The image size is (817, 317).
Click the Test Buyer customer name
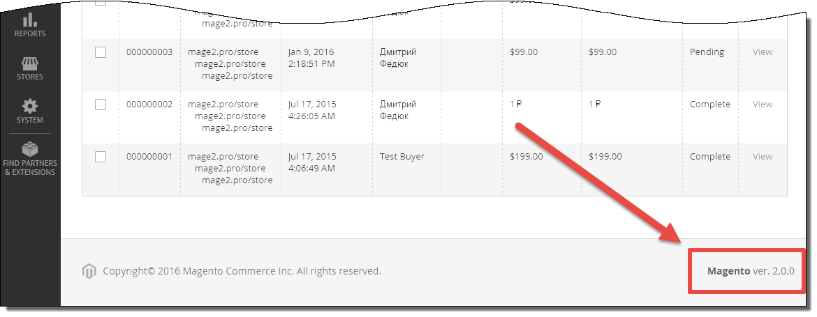tap(402, 157)
